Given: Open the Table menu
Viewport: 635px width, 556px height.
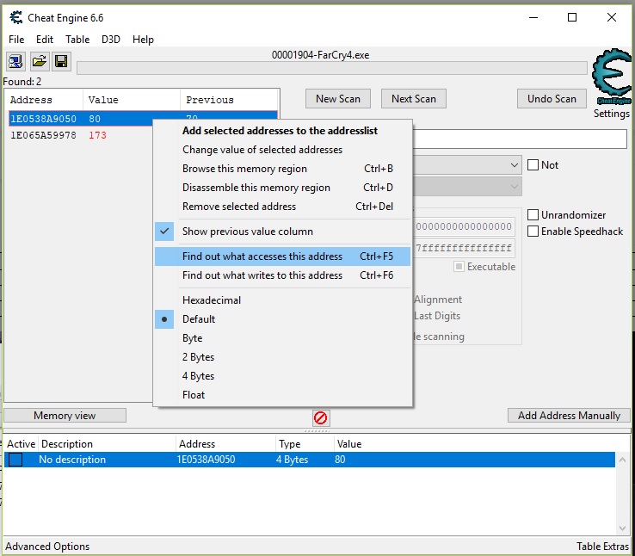Looking at the screenshot, I should pyautogui.click(x=77, y=40).
